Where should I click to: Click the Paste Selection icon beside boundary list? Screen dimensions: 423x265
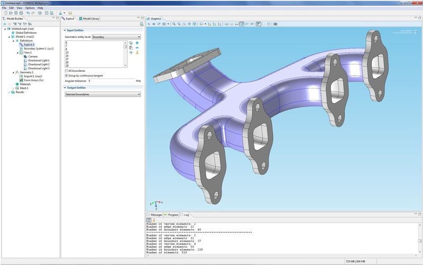(131, 48)
